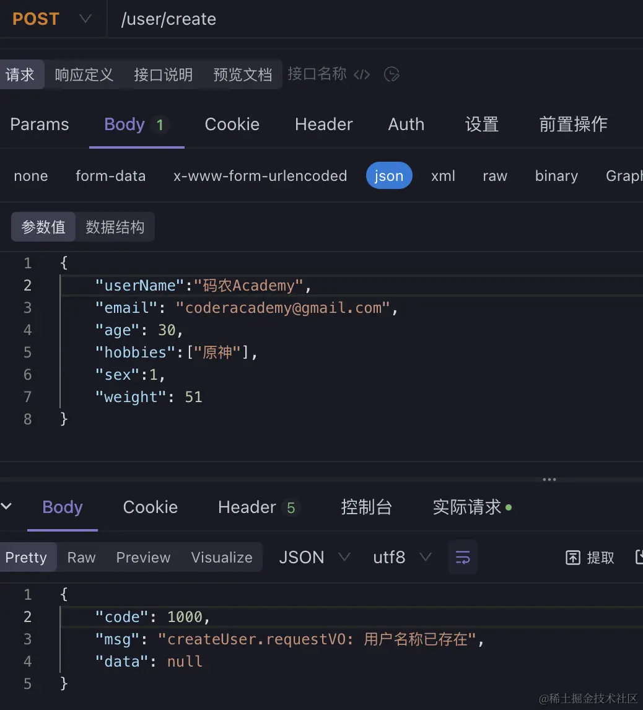Image resolution: width=643 pixels, height=710 pixels.
Task: Click the /user/create URL field
Action: point(168,19)
